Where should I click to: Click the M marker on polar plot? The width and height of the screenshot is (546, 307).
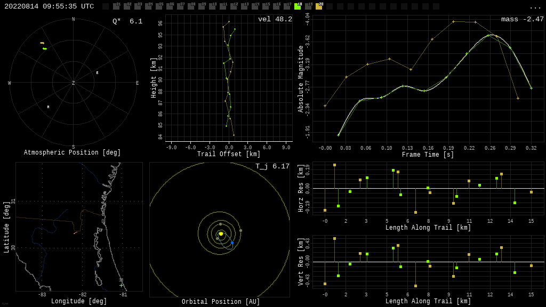[48, 107]
